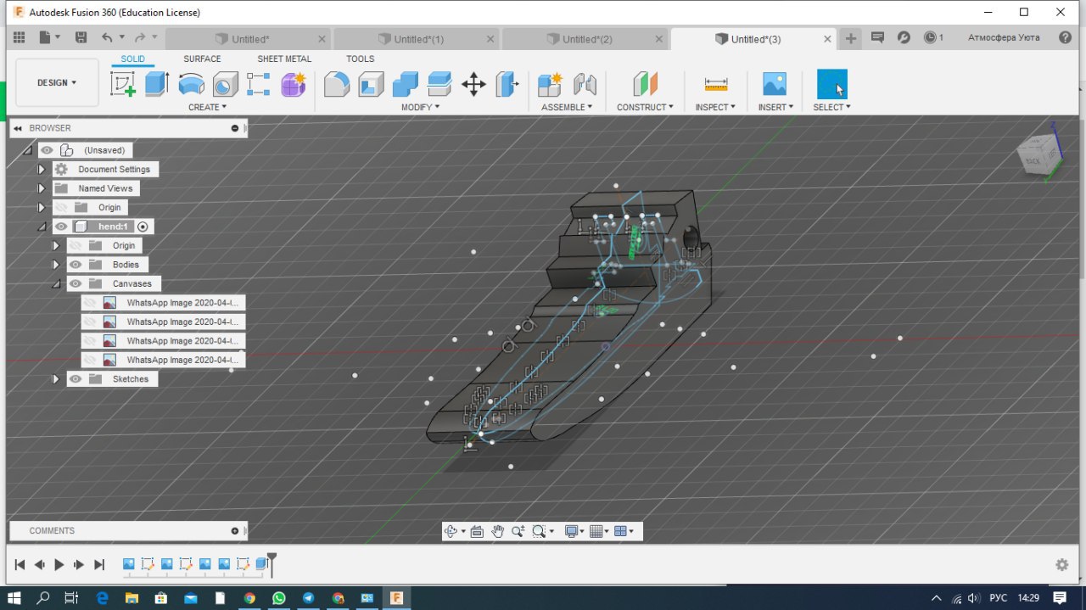Click the Orbit navigation icon
The height and width of the screenshot is (610, 1086).
451,531
